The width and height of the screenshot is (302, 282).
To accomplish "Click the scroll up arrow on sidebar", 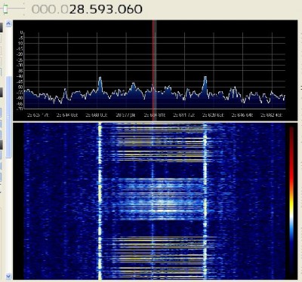I will 8,24.
